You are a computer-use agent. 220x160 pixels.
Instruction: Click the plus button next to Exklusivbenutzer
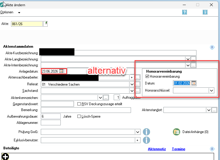[x=137, y=140]
